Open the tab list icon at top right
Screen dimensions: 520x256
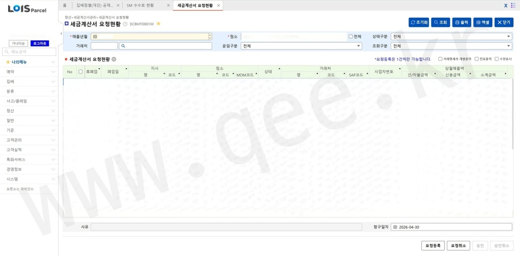click(x=513, y=6)
